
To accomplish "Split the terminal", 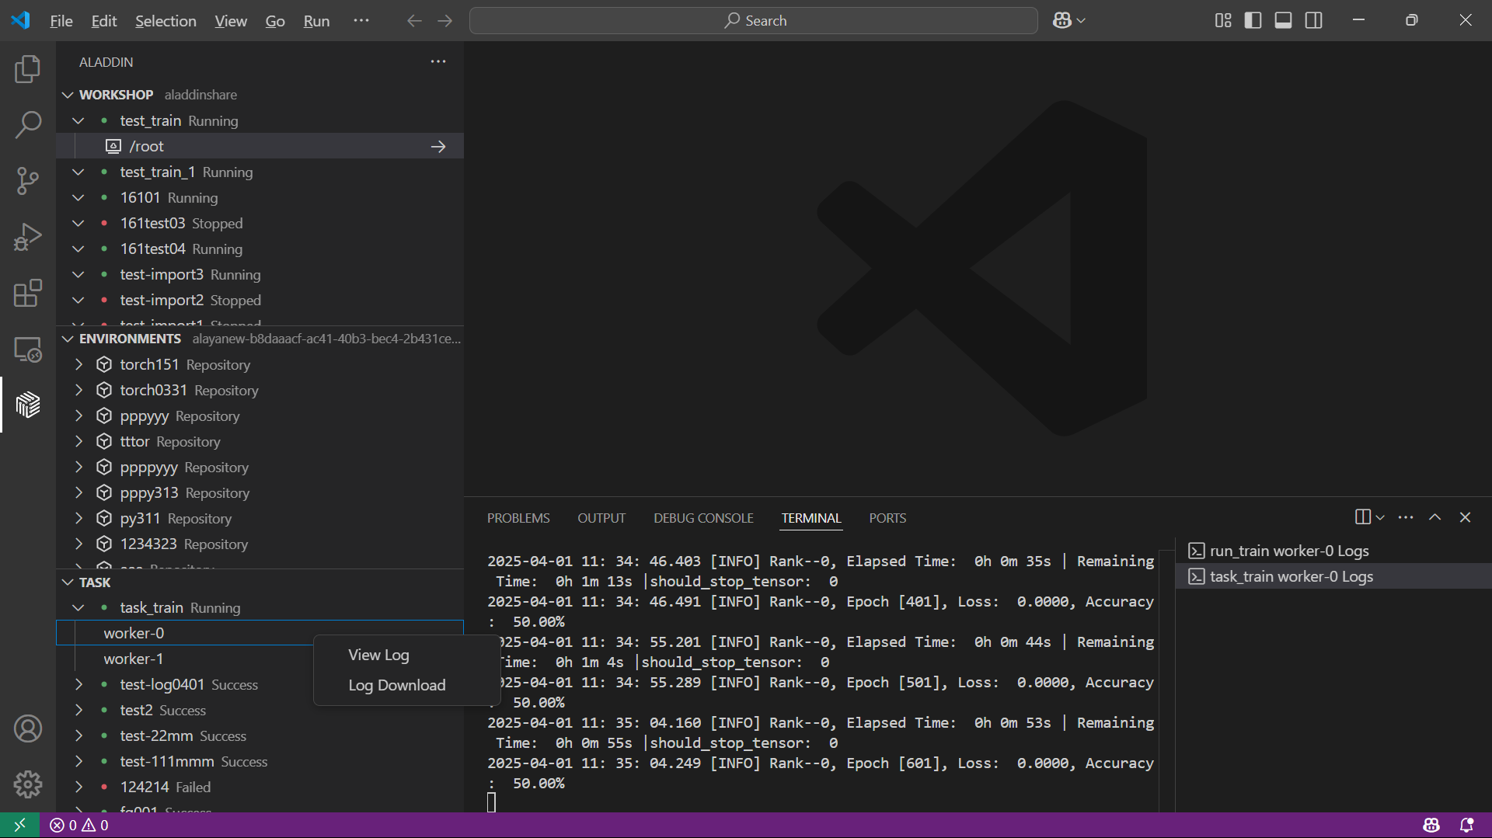I will click(1362, 517).
